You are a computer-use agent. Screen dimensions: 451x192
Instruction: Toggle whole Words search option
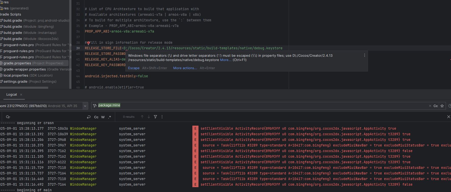tap(103, 117)
